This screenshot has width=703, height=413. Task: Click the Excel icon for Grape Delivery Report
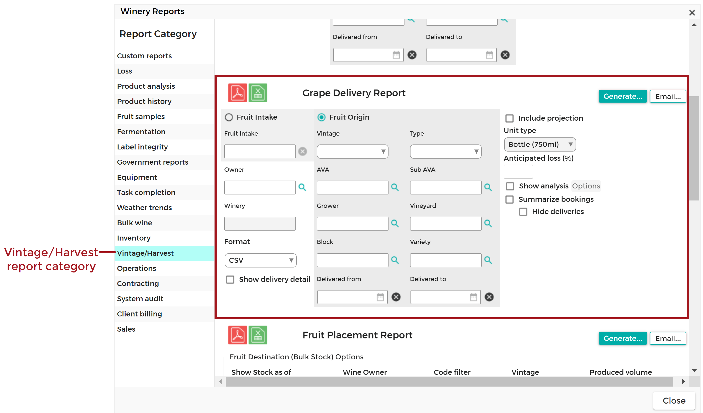[258, 93]
